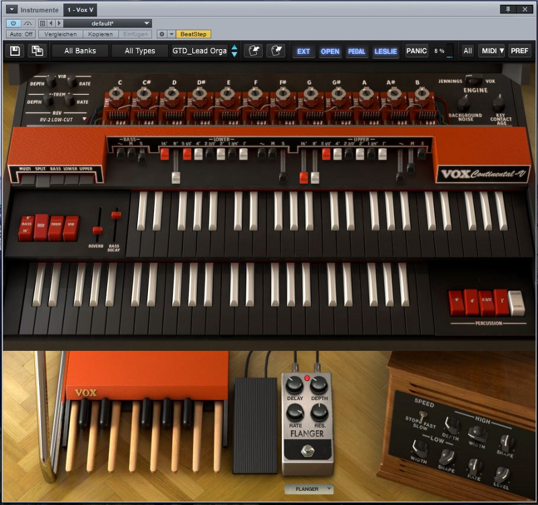
Task: Click the Background Noise knob
Action: pyautogui.click(x=463, y=102)
